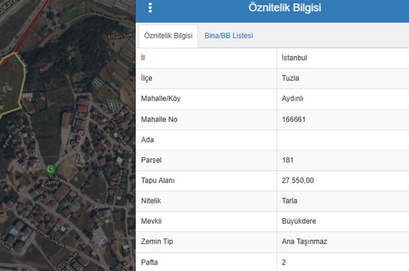Click the Mevkii row label
This screenshot has height=271, width=409.
tap(151, 221)
